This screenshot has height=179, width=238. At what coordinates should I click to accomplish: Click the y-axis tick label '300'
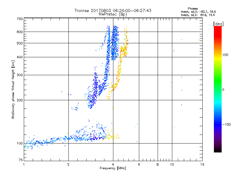tap(20, 75)
